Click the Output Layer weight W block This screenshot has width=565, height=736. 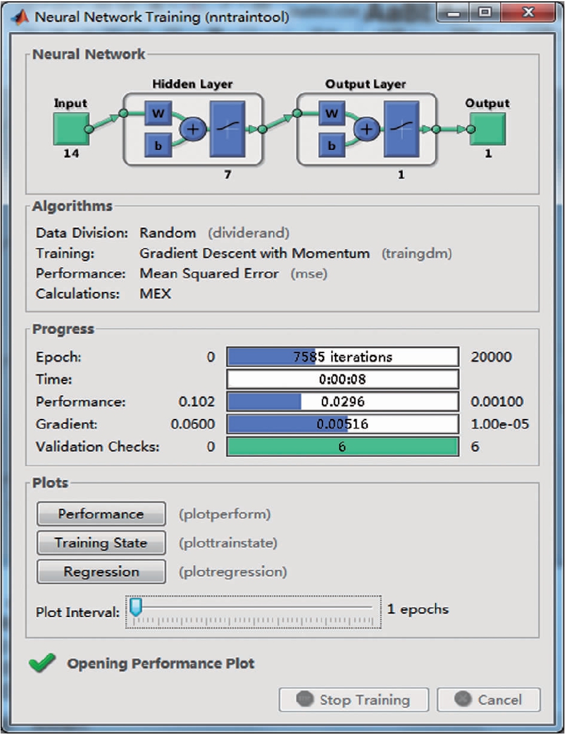(x=332, y=114)
